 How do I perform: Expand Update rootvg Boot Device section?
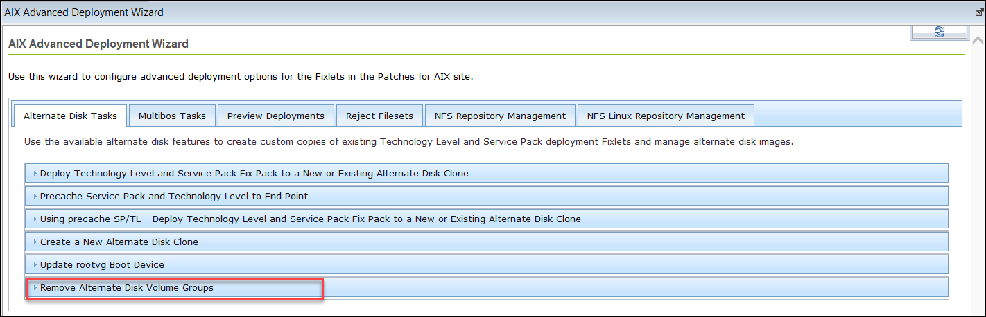click(487, 264)
